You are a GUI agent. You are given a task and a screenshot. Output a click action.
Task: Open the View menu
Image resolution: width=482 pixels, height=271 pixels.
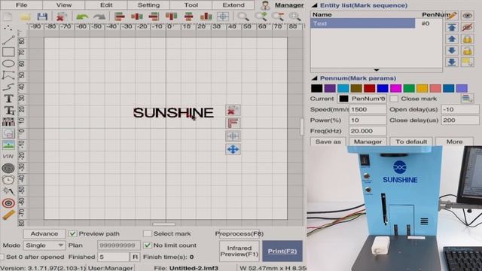pos(64,5)
